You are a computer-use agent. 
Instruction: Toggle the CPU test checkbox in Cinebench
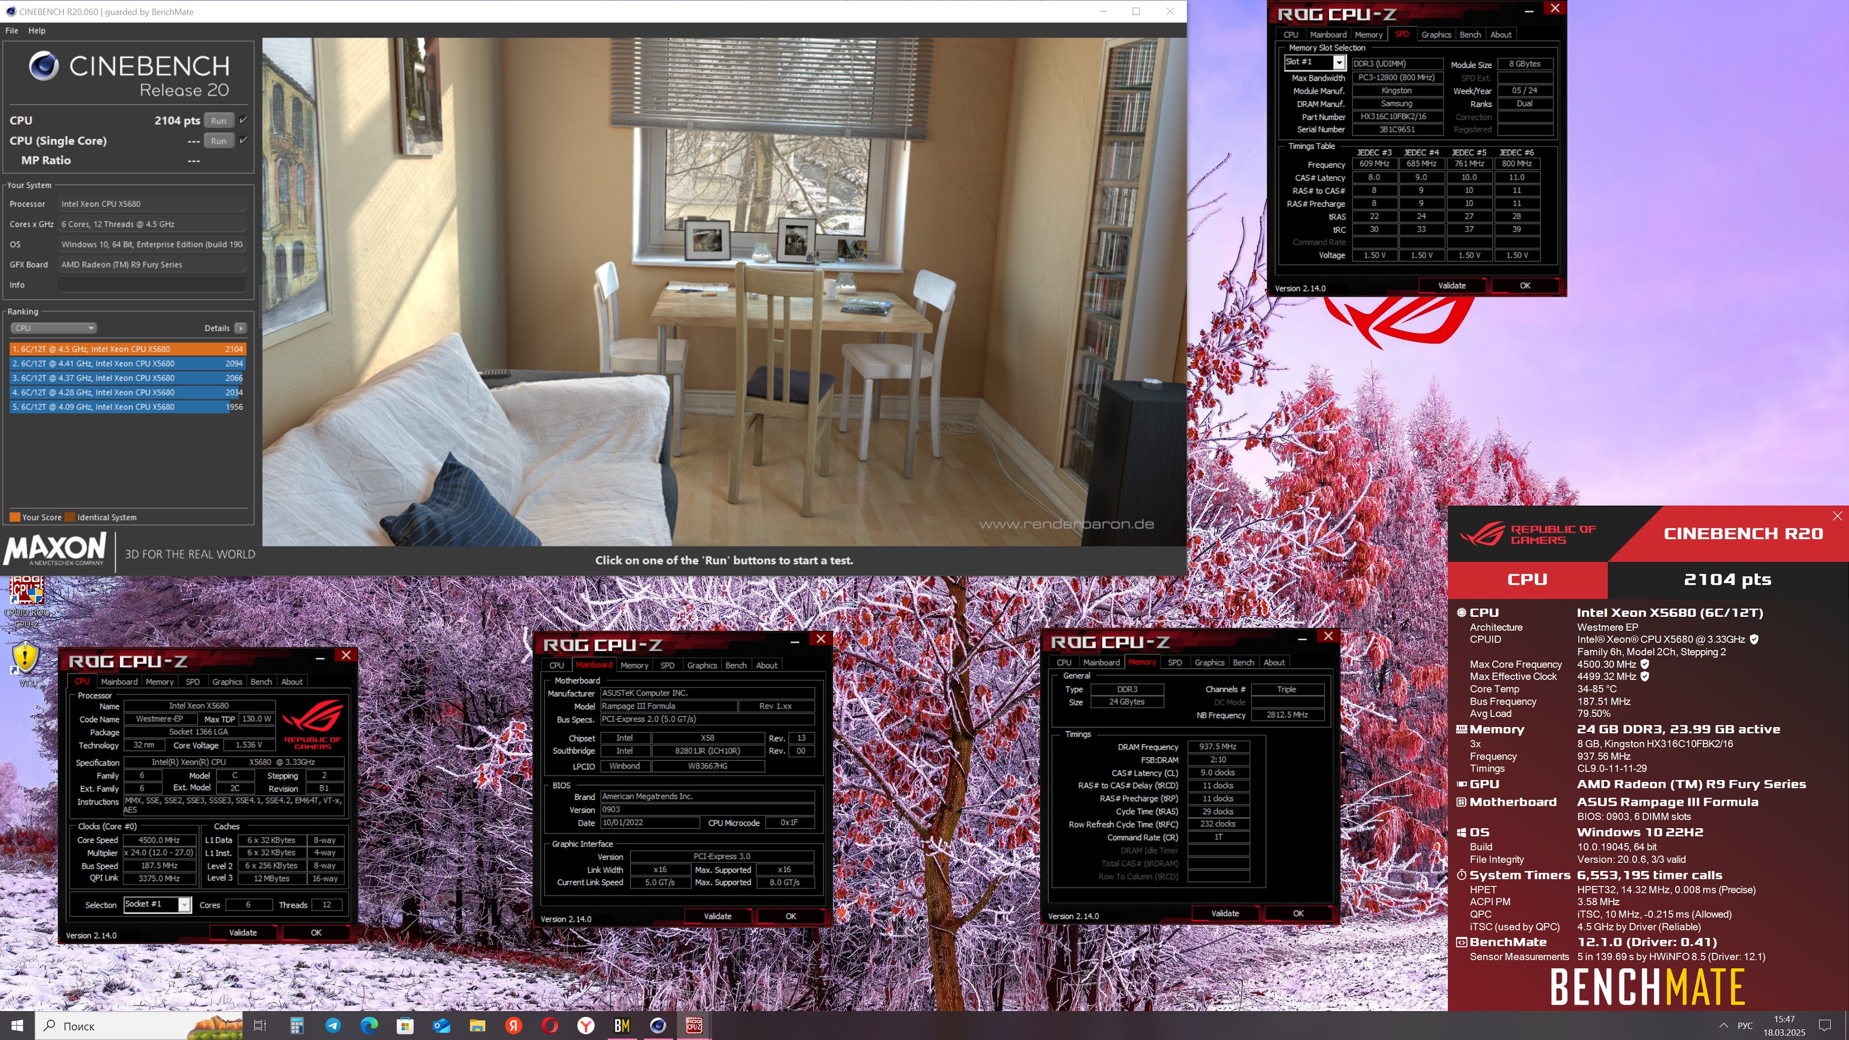(x=243, y=120)
